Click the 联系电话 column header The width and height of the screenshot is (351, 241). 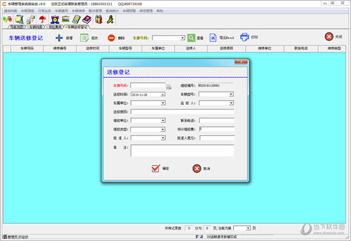click(x=301, y=48)
